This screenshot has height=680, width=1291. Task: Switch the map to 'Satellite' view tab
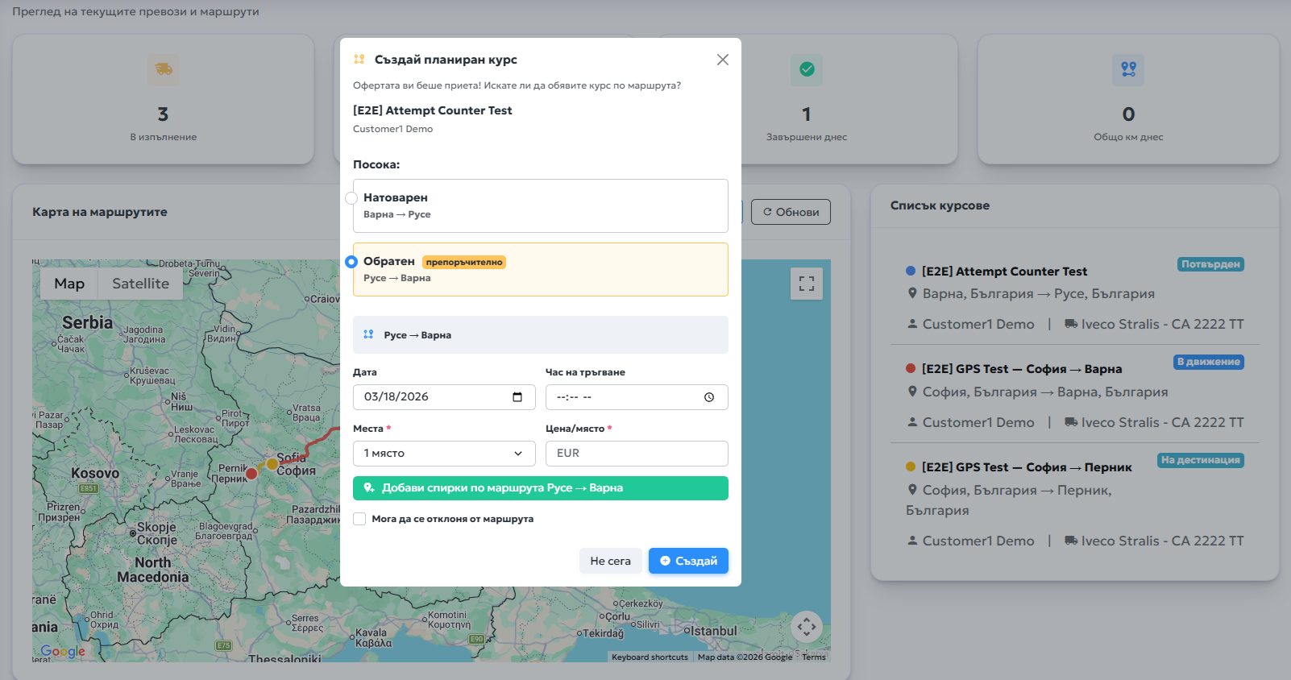[x=140, y=284]
